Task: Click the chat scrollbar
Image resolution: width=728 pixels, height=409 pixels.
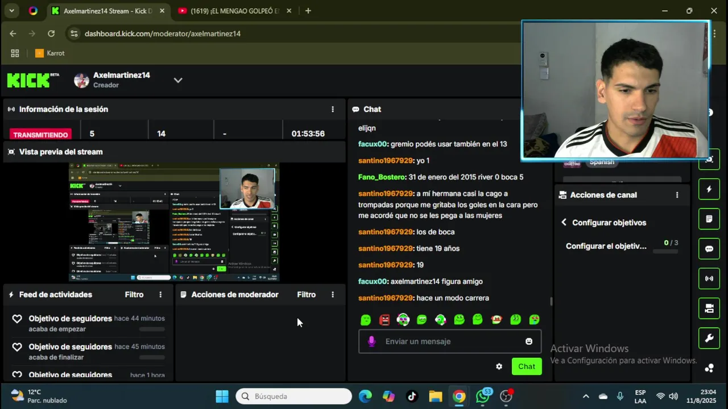Action: [551, 302]
